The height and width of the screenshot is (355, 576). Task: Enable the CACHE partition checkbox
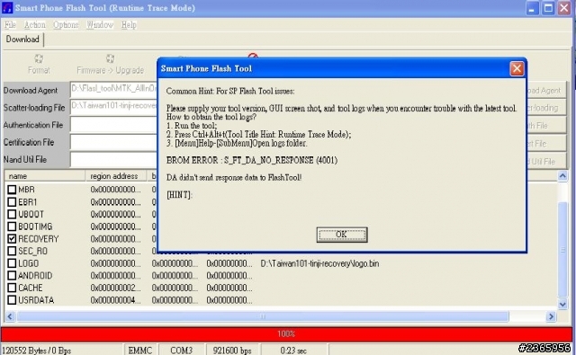pyautogui.click(x=12, y=288)
